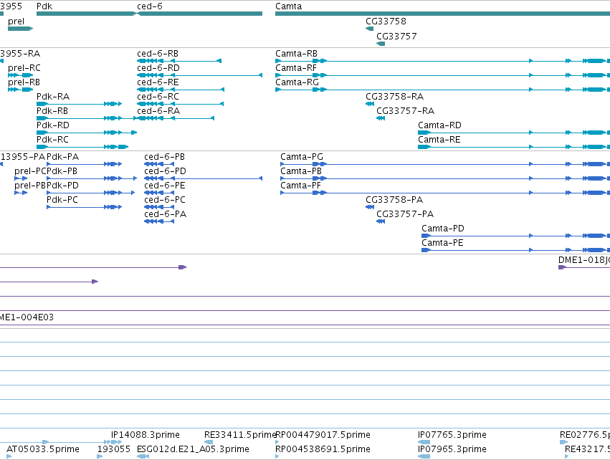Click EST label IP14088.3prime

point(146,435)
